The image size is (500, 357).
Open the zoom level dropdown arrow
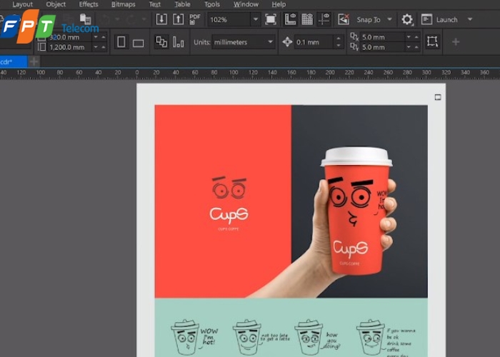(256, 19)
